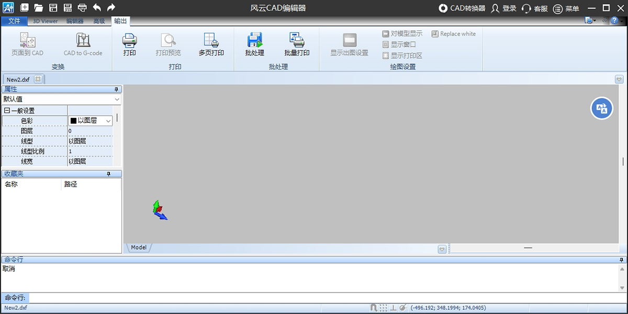Switch to the 编辑器 ribbon tab
This screenshot has width=628, height=314.
(x=75, y=21)
